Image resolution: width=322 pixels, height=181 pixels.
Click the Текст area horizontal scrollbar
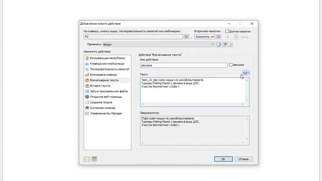click(x=193, y=104)
